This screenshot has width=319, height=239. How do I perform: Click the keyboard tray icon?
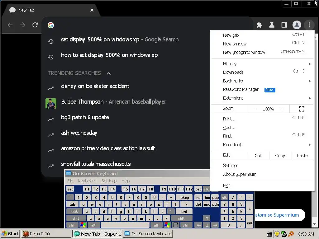click(x=269, y=234)
